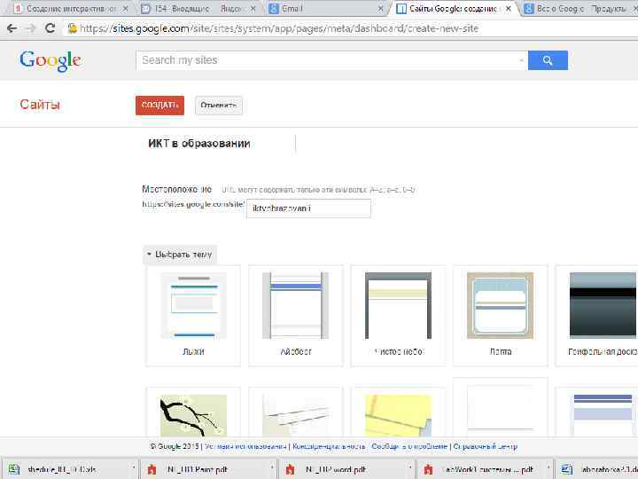Open the schedule xls download menu arrow

133,467
